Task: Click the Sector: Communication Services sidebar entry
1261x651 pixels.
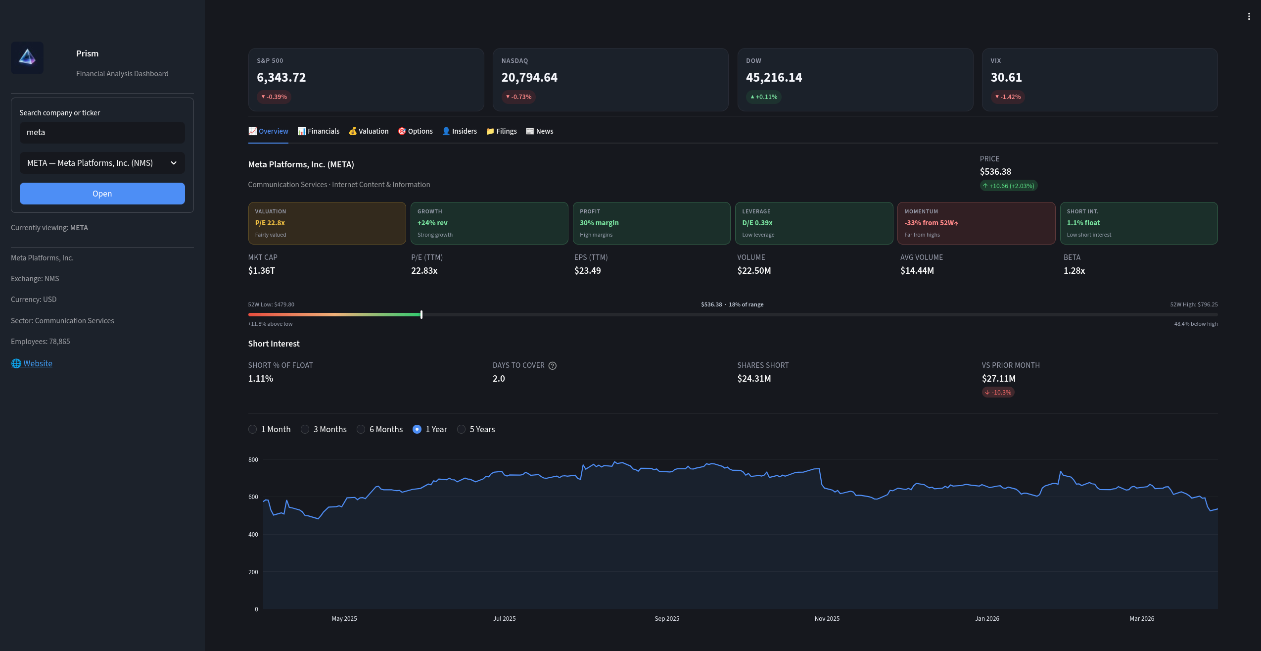Action: (x=62, y=321)
